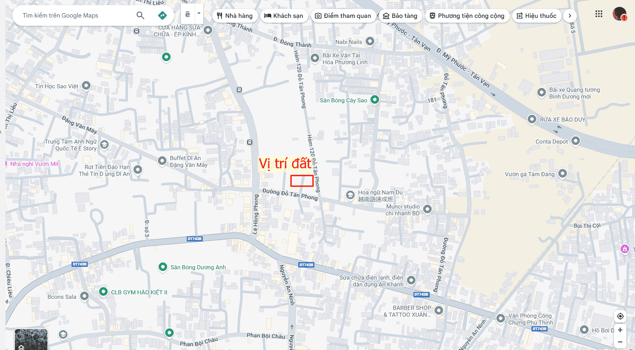Click the Sân Bóng Cây Sao marker
This screenshot has height=350, width=635.
pos(375,100)
